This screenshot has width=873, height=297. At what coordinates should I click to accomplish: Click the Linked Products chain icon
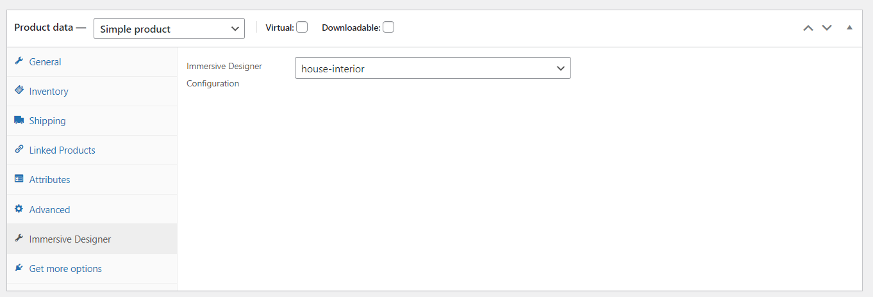point(19,150)
